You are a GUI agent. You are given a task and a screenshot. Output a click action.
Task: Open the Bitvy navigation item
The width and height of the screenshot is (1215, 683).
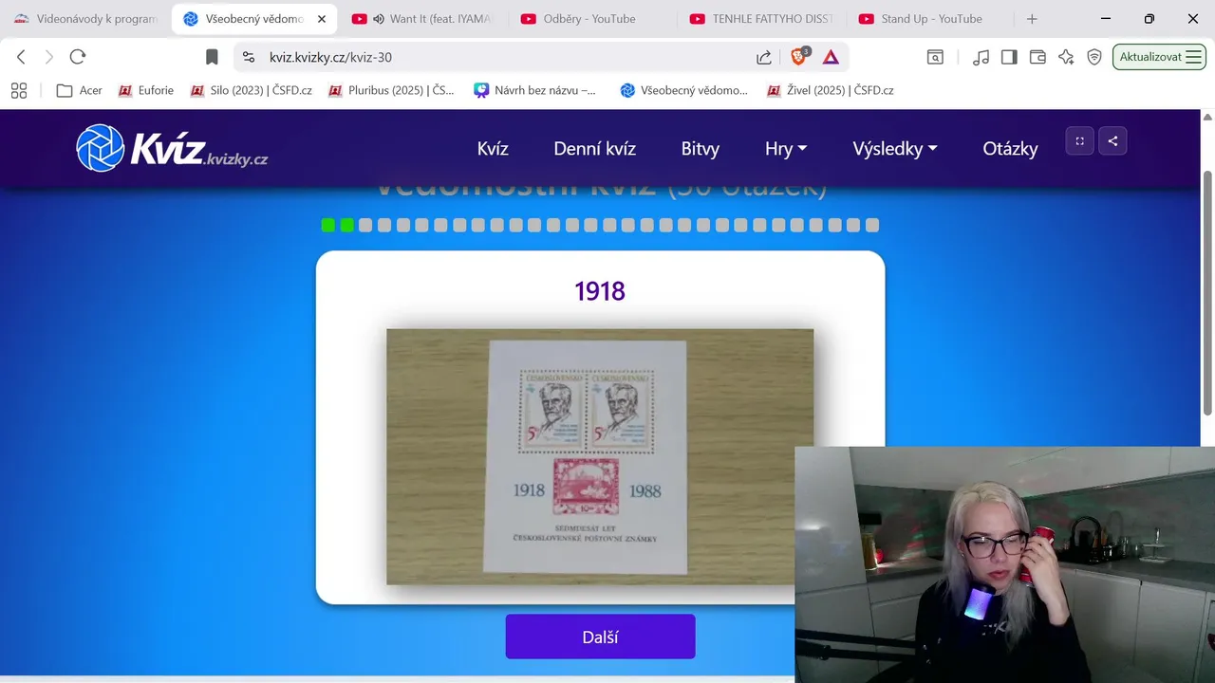click(x=701, y=148)
